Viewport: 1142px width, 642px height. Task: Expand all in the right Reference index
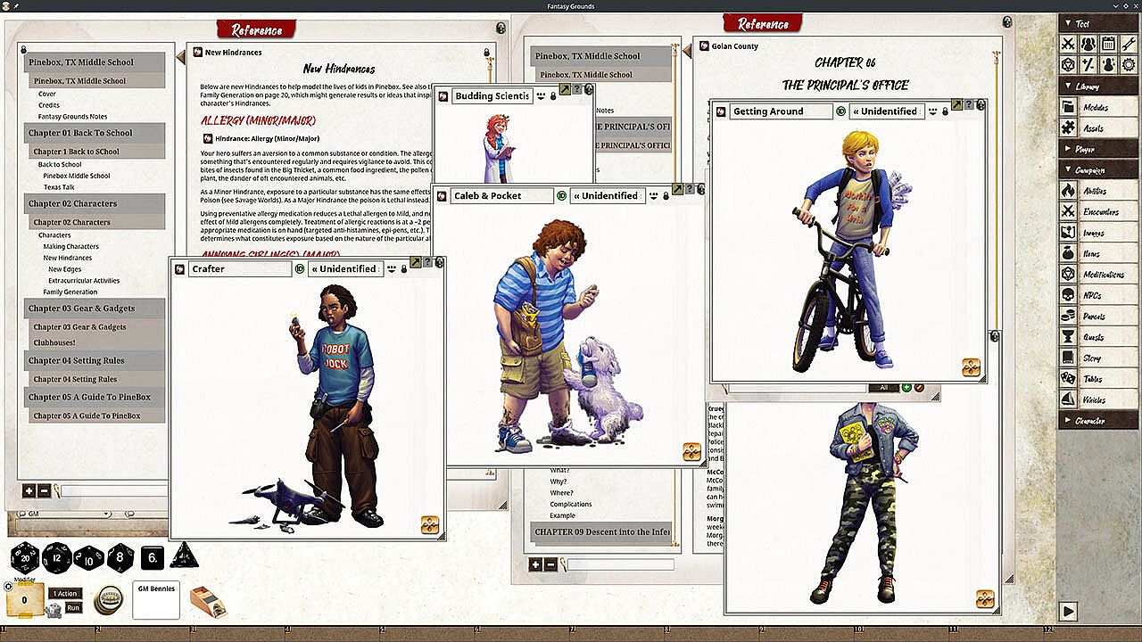point(535,564)
